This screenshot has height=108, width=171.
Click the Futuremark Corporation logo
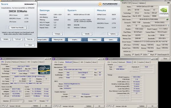(108, 4)
